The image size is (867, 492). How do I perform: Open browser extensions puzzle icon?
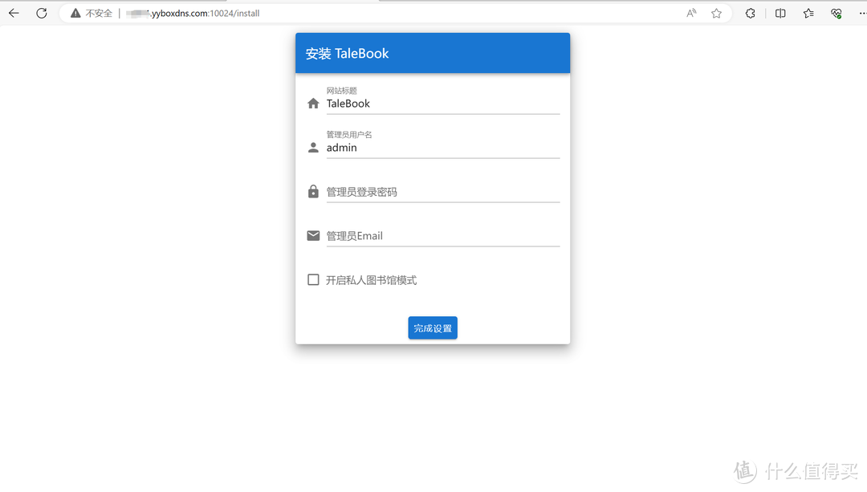751,13
